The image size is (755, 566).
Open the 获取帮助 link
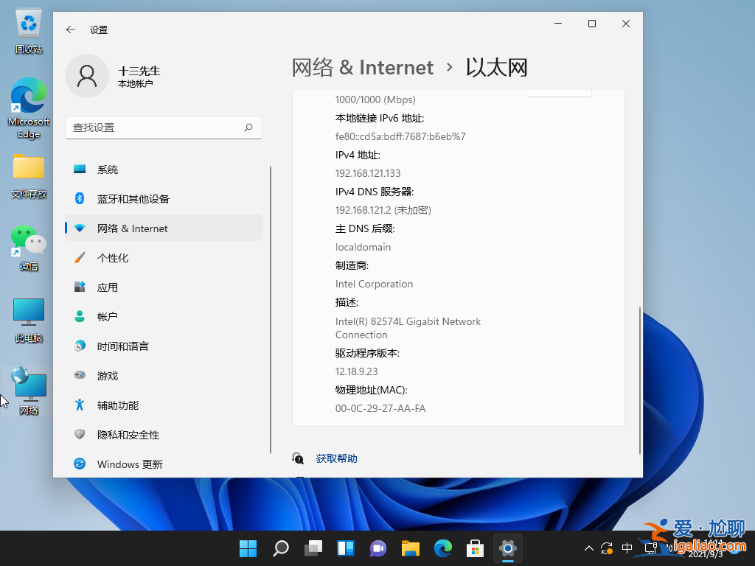(x=336, y=458)
